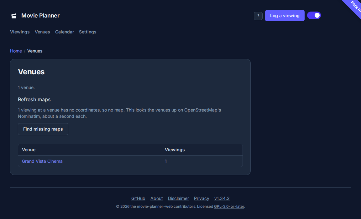The width and height of the screenshot is (361, 219).
Task: Toggle the dark mode theme switch
Action: click(x=314, y=15)
